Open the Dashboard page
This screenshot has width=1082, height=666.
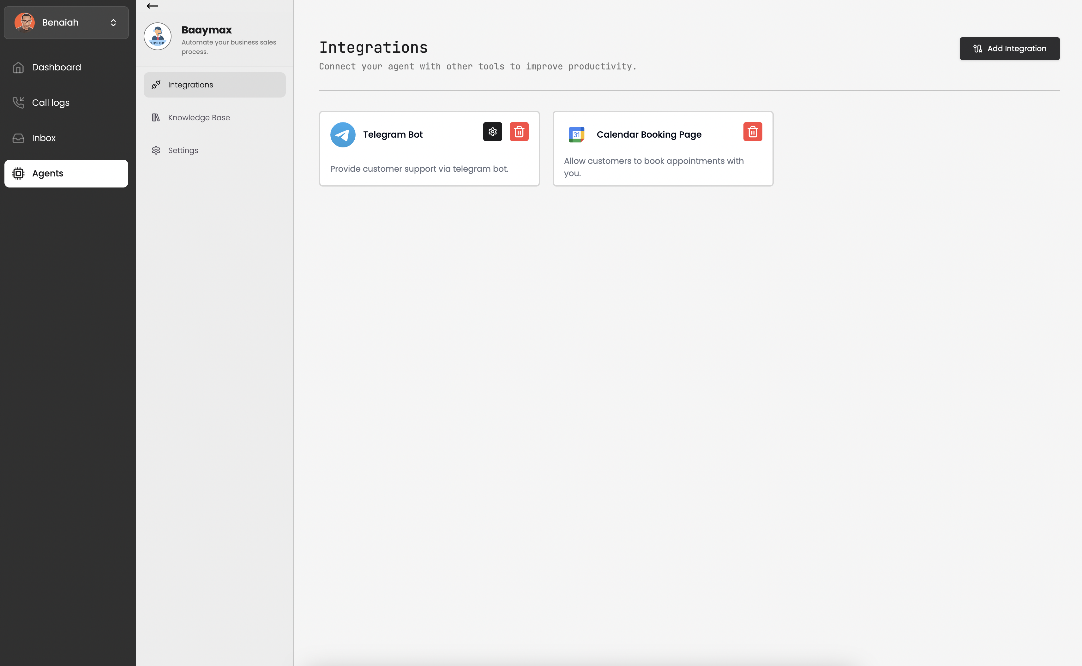[57, 68]
